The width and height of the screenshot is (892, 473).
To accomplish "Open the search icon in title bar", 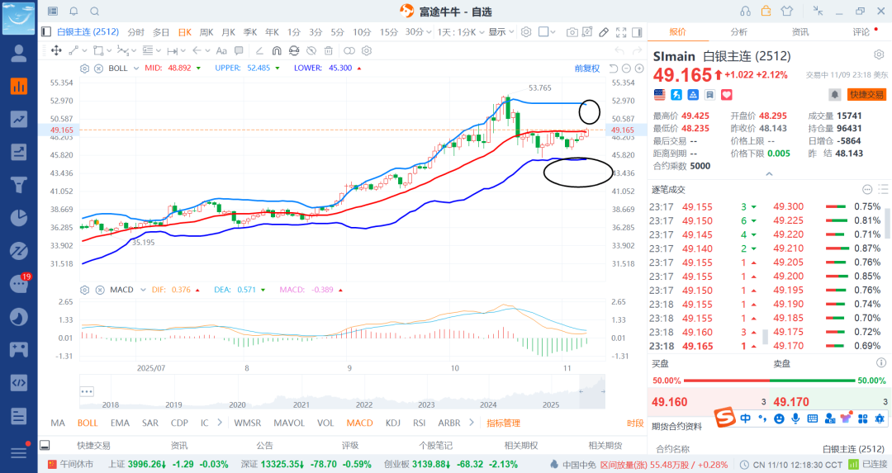I will pyautogui.click(x=95, y=12).
